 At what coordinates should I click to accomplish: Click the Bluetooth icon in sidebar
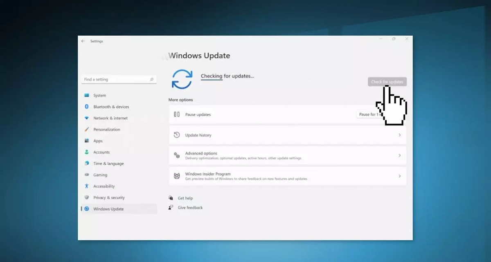click(x=87, y=107)
